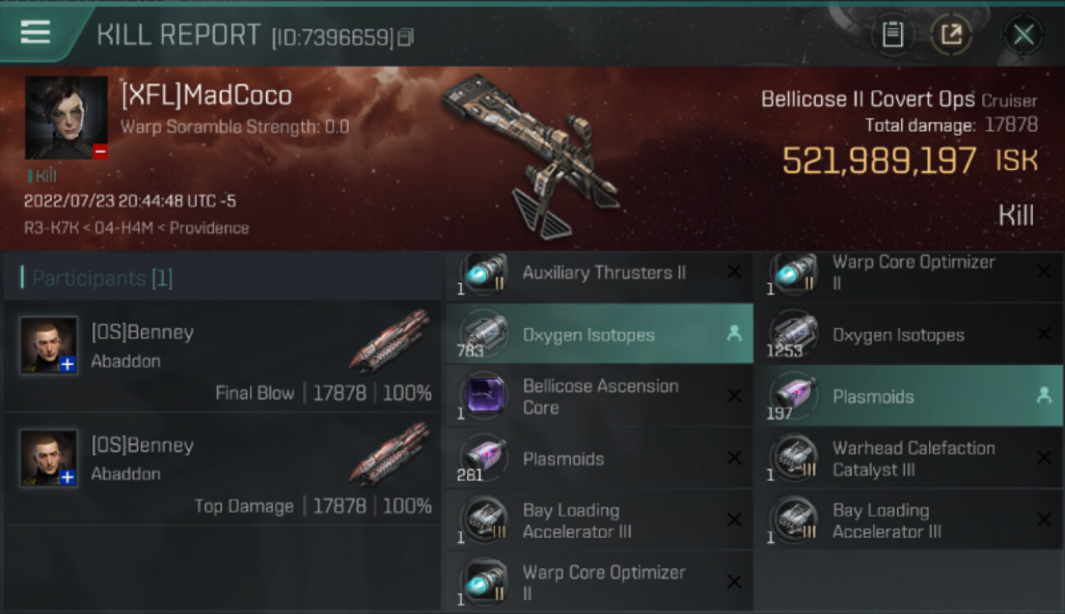The height and width of the screenshot is (614, 1065).
Task: Open the Warhead Calefaction Catalyst III icon
Action: tap(794, 458)
